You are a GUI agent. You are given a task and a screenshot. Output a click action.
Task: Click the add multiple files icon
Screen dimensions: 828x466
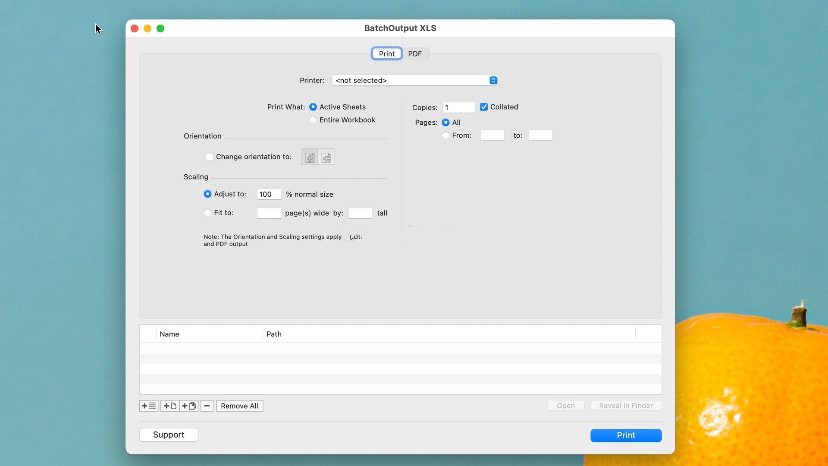189,406
